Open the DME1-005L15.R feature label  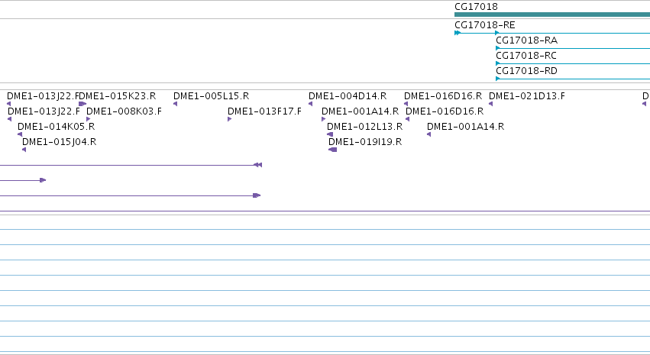tap(211, 96)
